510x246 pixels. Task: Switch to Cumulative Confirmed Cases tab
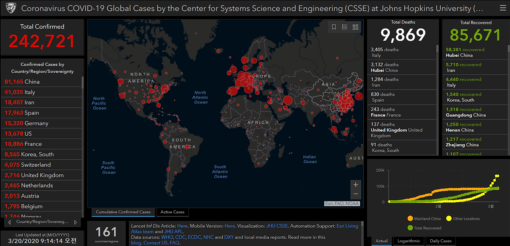[123, 212]
